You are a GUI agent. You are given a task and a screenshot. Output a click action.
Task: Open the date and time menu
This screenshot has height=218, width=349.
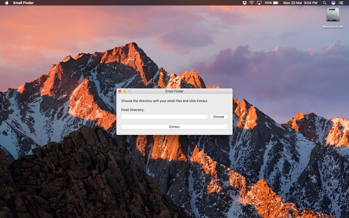coord(300,3)
